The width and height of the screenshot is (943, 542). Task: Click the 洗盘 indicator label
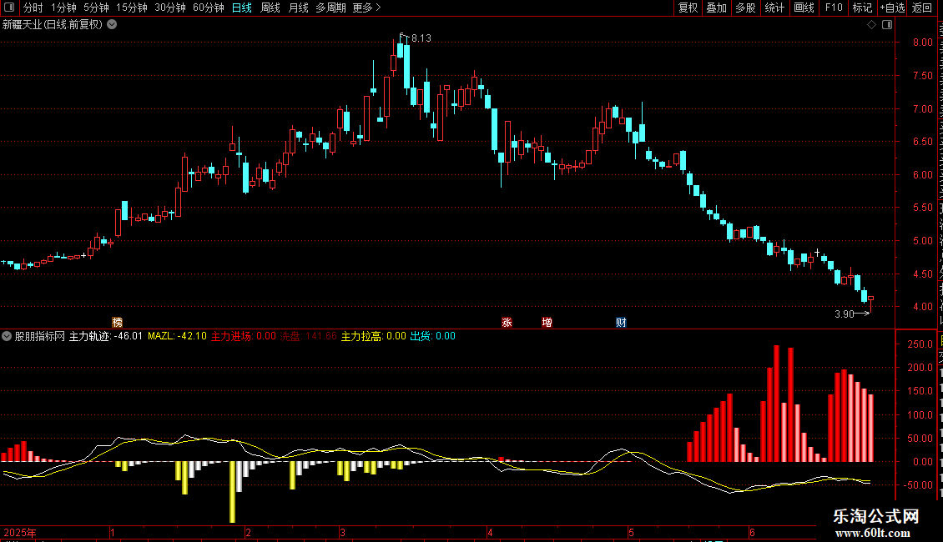coord(308,336)
